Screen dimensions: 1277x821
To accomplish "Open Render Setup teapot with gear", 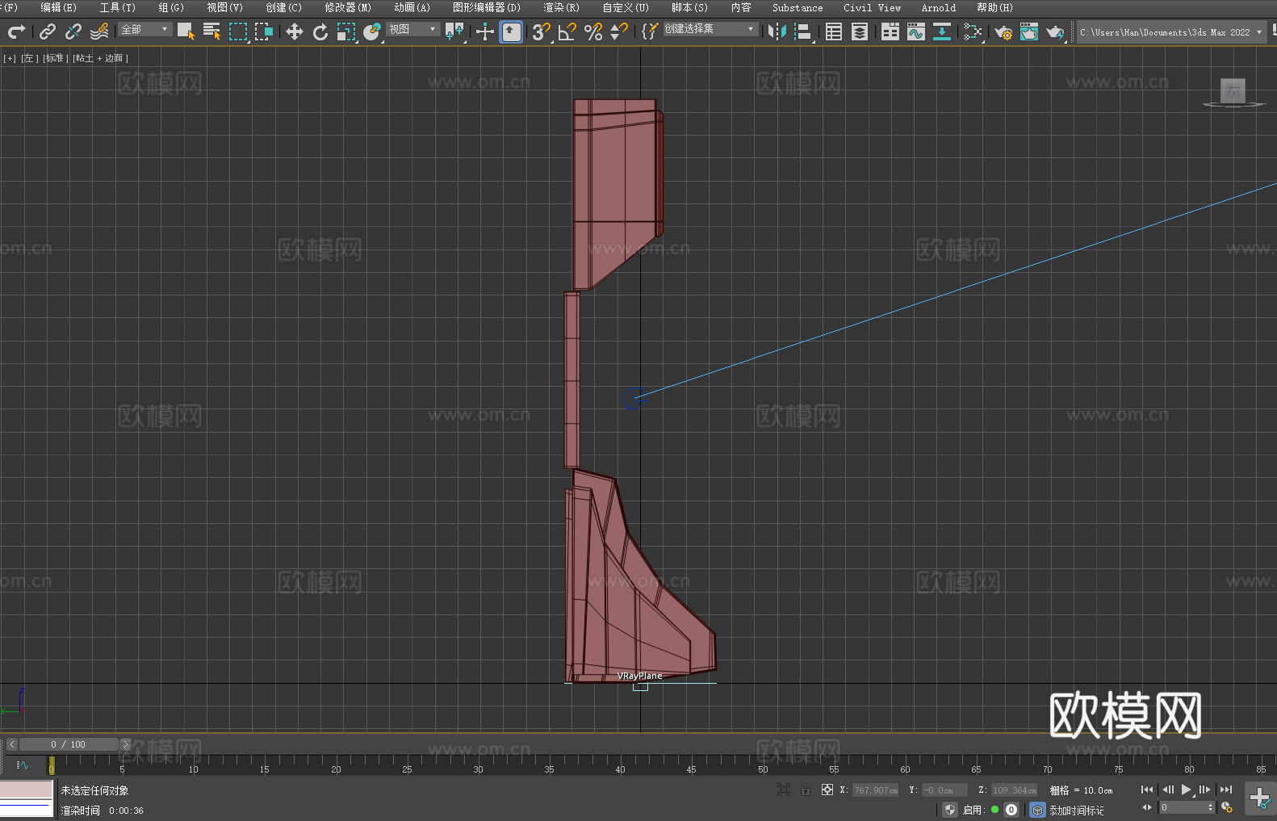I will click(1003, 31).
